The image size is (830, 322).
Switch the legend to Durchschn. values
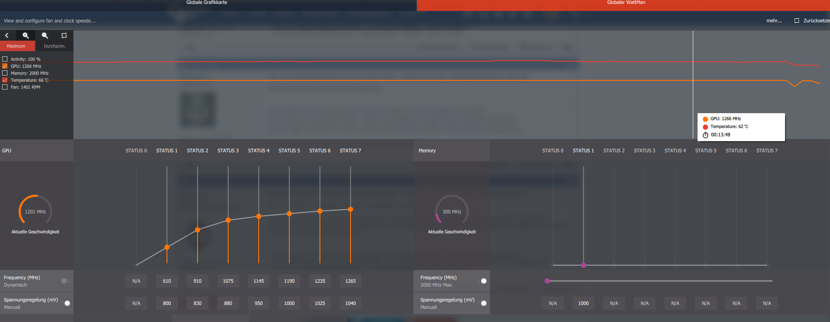54,46
